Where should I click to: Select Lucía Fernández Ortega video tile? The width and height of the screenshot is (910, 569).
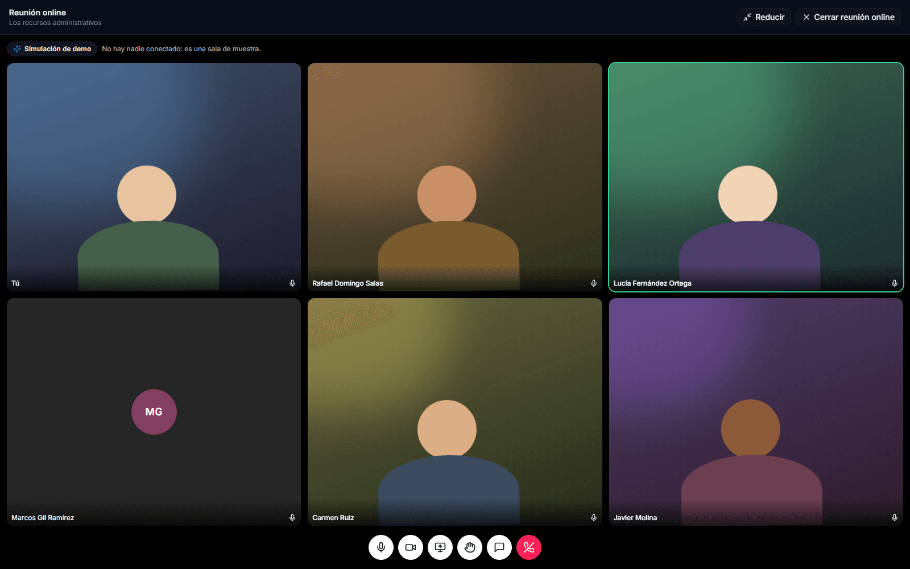click(756, 177)
